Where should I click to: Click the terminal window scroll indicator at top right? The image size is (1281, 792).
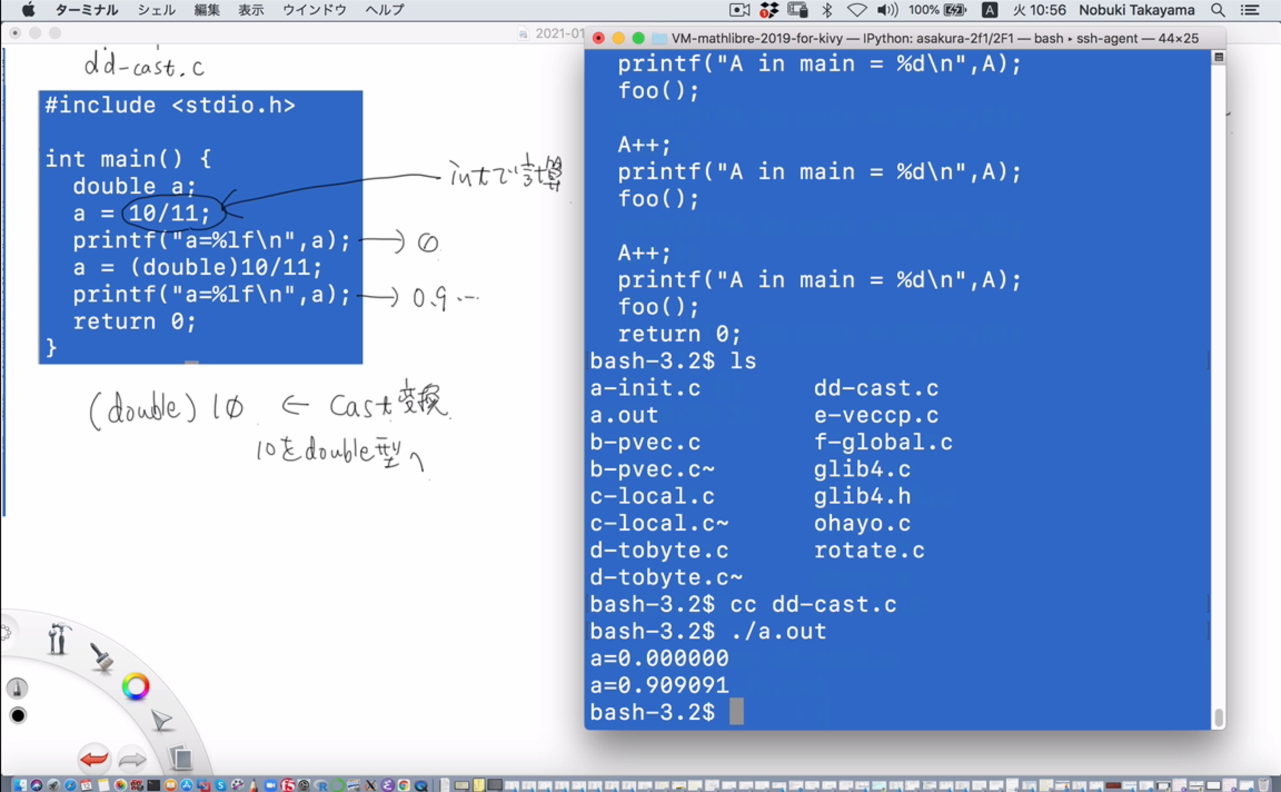coord(1219,57)
